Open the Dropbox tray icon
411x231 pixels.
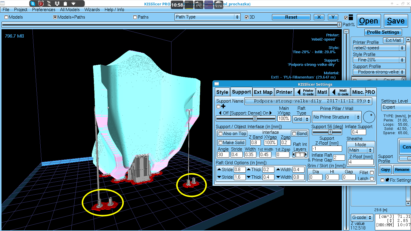pos(57,4)
